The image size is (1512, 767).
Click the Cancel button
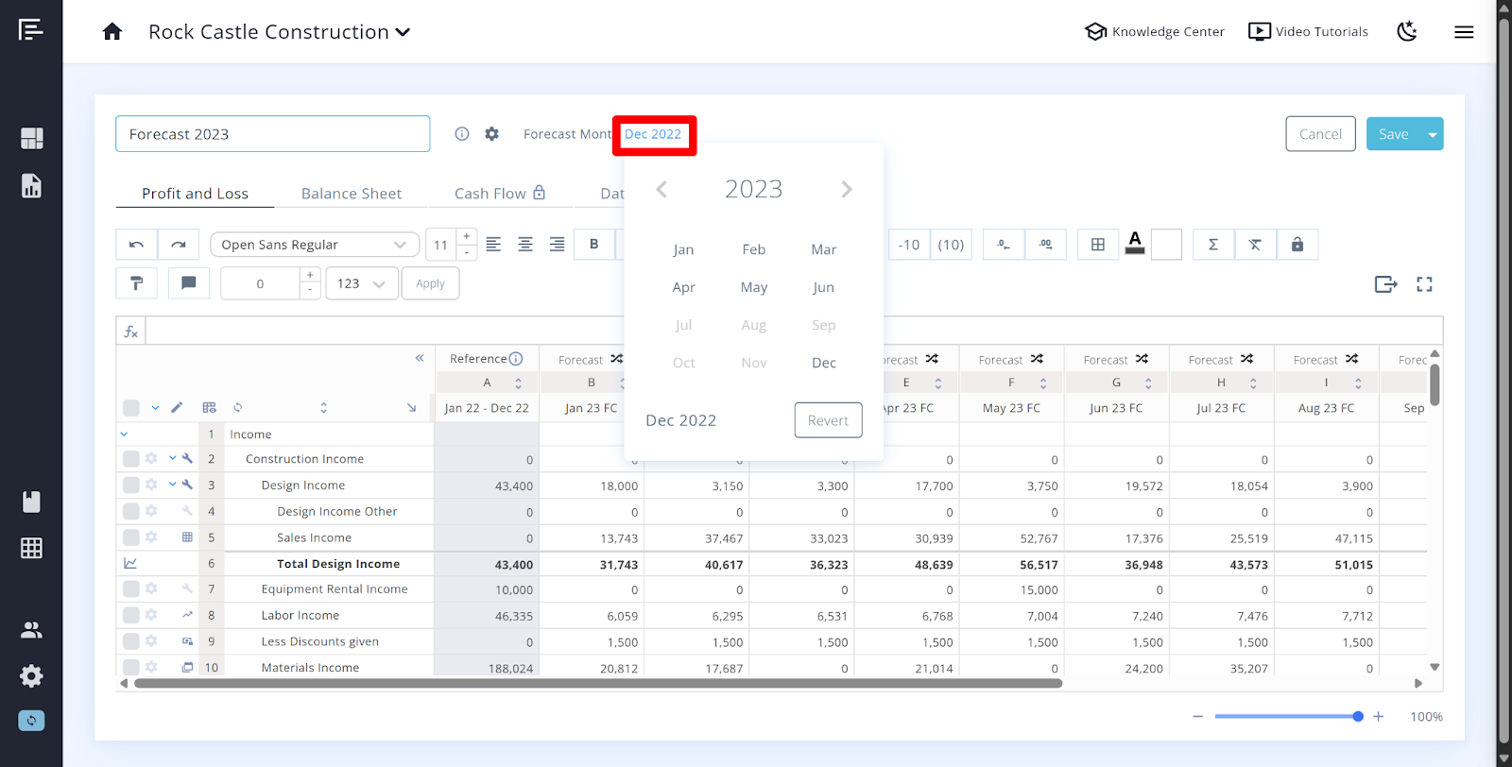pos(1321,134)
